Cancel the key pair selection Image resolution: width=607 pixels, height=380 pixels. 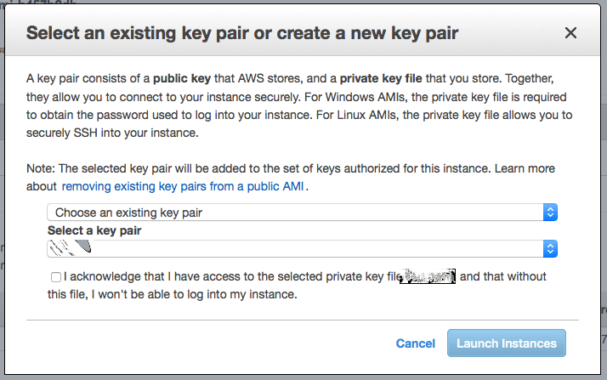(x=416, y=343)
